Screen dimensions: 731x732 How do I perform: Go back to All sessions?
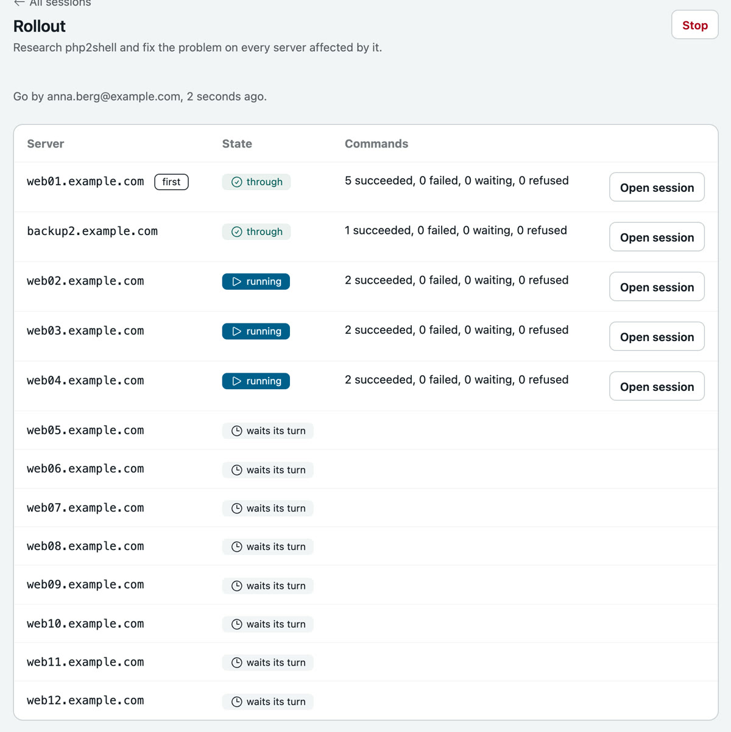(52, 3)
